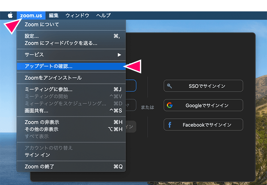
Task: Open the ヘルプ menu
Action: [x=103, y=15]
